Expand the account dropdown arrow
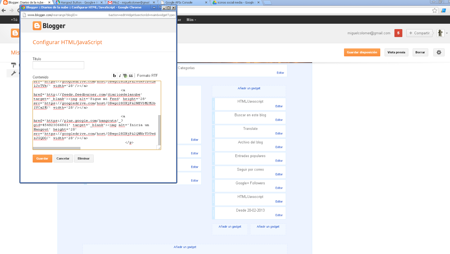This screenshot has width=450, height=254. pyautogui.click(x=447, y=33)
